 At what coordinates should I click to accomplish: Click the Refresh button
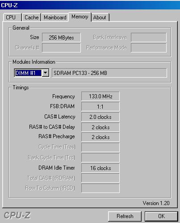[x=125, y=216]
